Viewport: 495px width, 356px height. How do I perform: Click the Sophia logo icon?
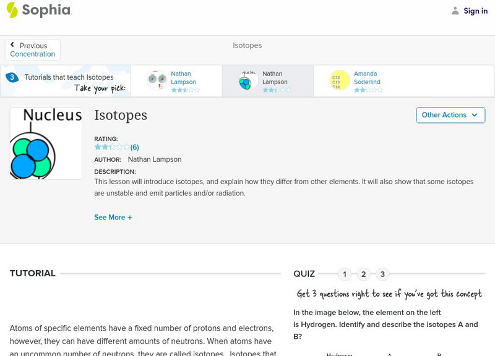[x=12, y=10]
